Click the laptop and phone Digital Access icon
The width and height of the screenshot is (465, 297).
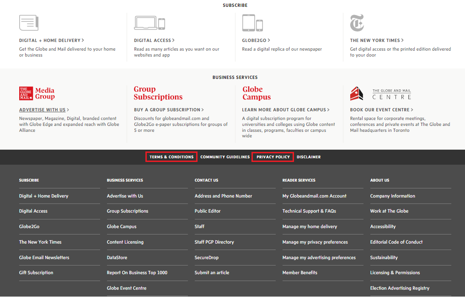coord(149,23)
